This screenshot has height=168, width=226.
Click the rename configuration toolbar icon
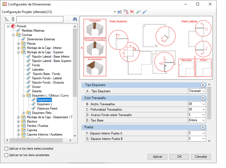(120, 12)
